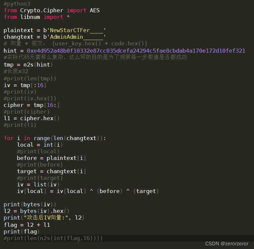
Task: Click the 'flag = l2 + l1' line
Action: click(x=27, y=225)
